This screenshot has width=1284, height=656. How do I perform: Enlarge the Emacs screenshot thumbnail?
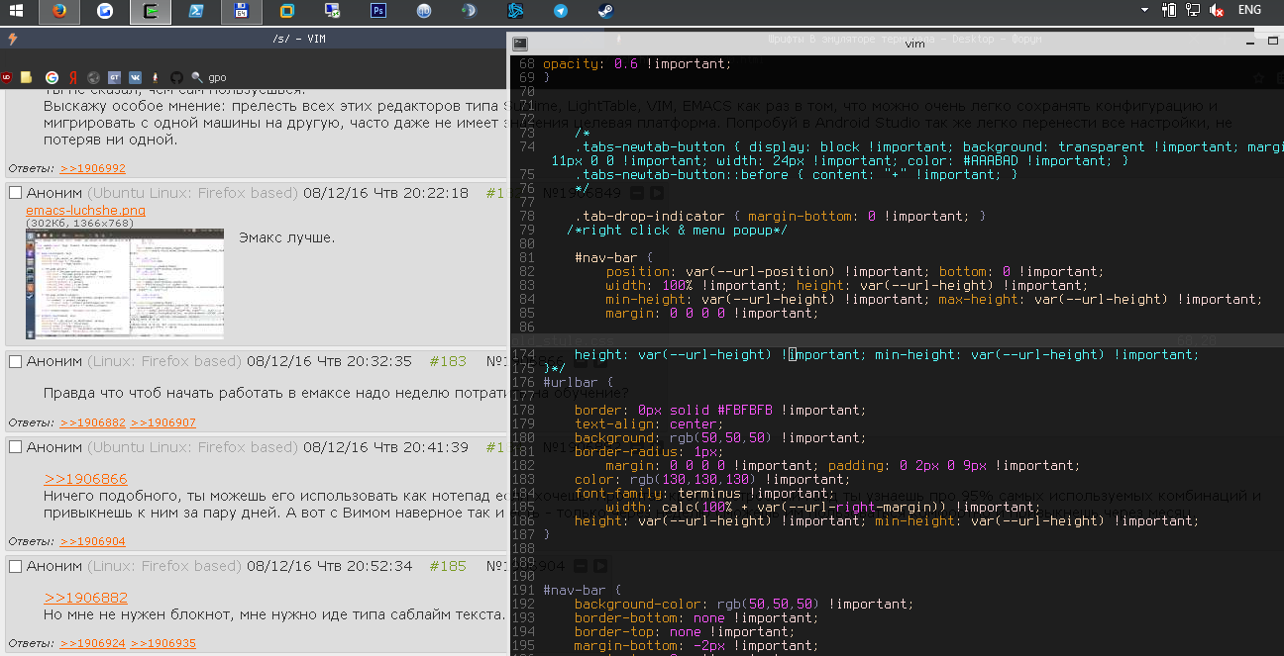point(125,283)
